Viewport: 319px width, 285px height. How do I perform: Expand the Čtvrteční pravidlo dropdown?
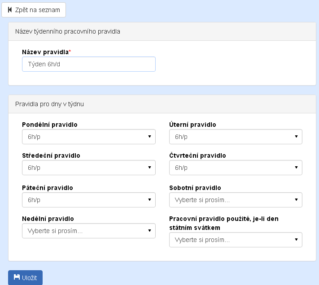[x=236, y=168]
